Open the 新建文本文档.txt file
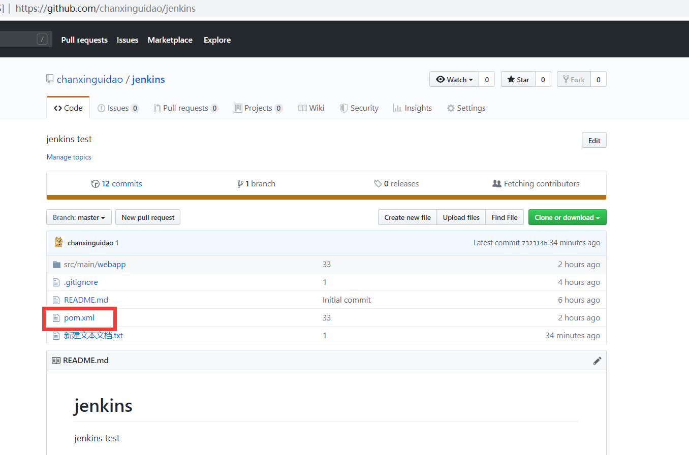The height and width of the screenshot is (455, 689). point(93,336)
